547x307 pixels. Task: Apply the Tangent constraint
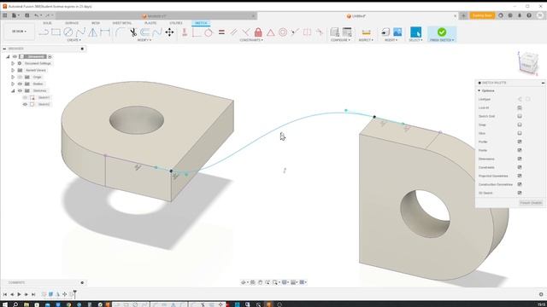[209, 32]
